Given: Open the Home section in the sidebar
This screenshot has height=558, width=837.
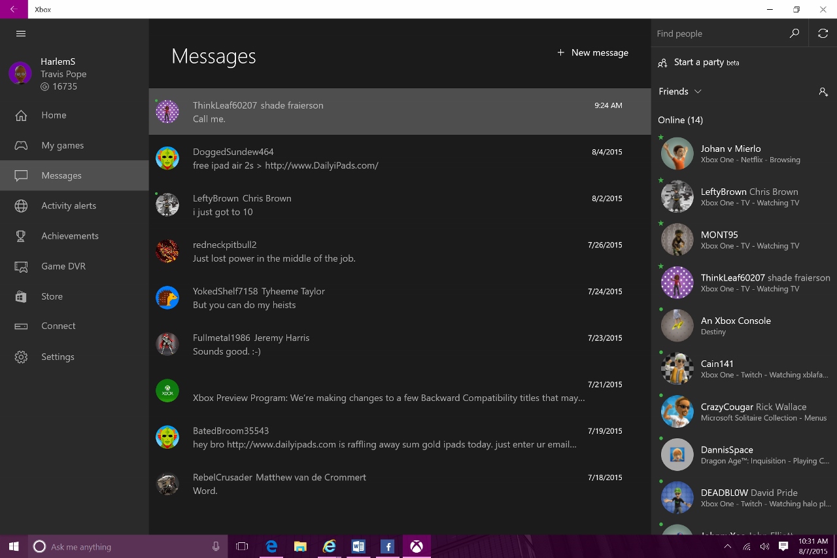Looking at the screenshot, I should tap(54, 115).
